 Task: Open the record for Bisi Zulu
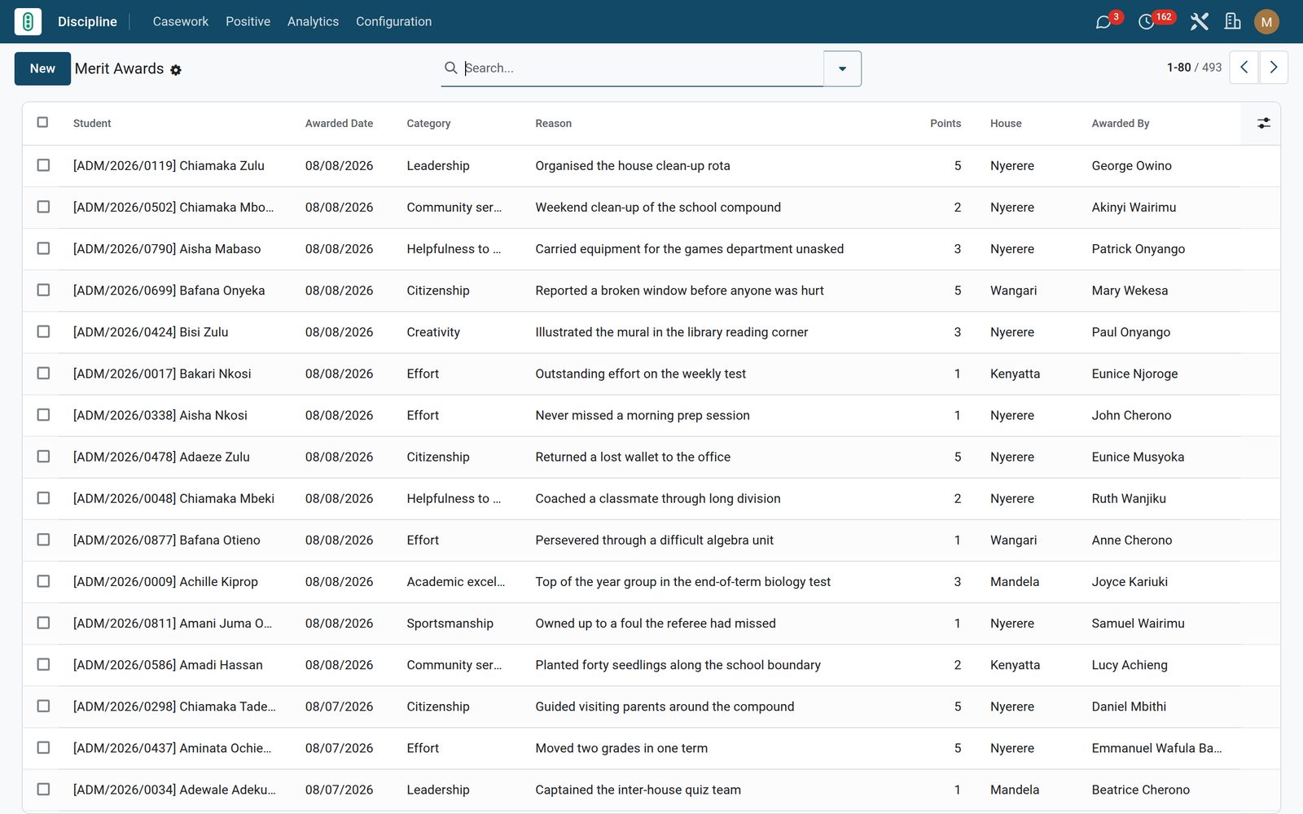[151, 332]
